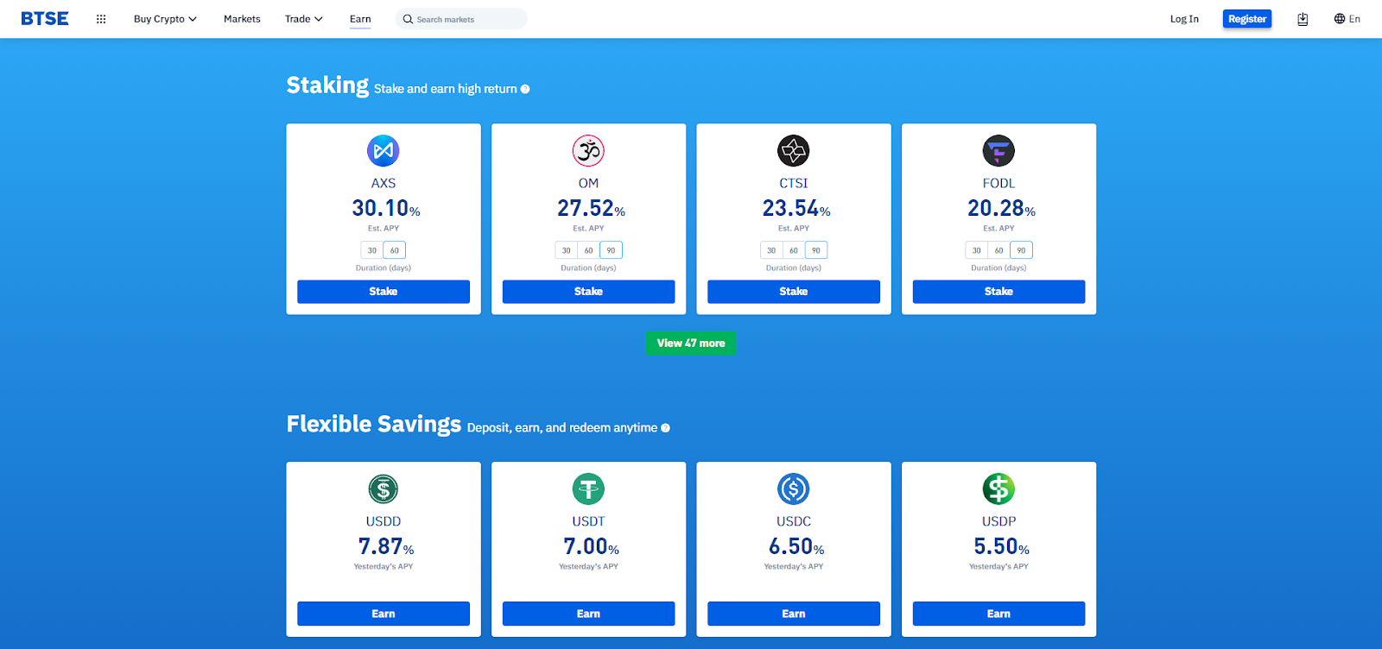
Task: Click the search magnifier icon
Action: point(408,19)
